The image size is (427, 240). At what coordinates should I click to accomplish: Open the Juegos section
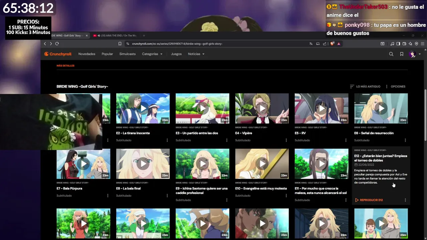176,54
